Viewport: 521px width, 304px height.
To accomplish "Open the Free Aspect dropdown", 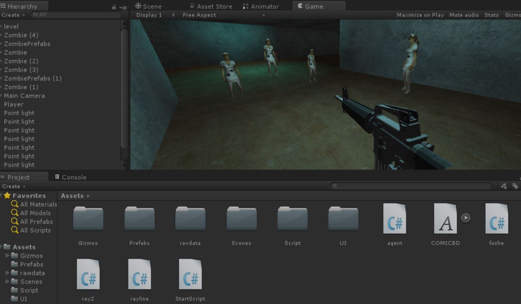I will 223,15.
